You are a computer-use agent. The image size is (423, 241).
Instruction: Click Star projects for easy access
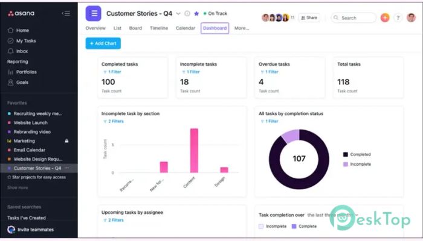click(x=36, y=177)
